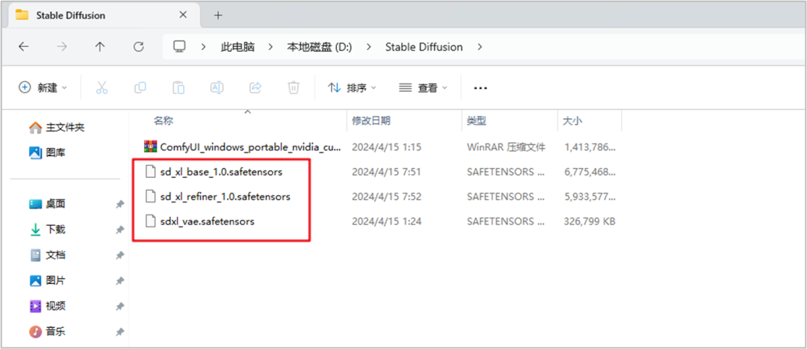Open 图片 in the sidebar
Screen dimensions: 807x349
[x=47, y=280]
